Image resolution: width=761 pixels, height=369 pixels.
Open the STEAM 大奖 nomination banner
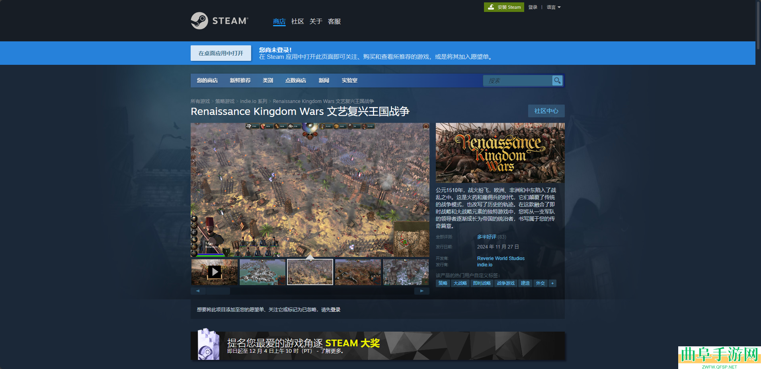378,346
